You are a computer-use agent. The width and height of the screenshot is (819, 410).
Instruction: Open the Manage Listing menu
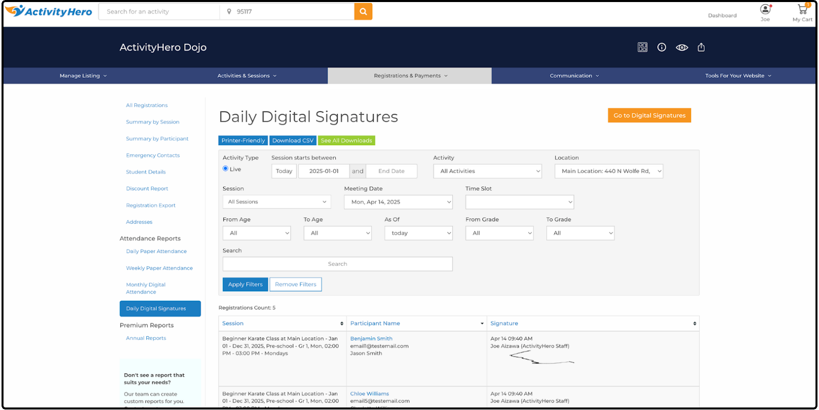click(x=83, y=76)
